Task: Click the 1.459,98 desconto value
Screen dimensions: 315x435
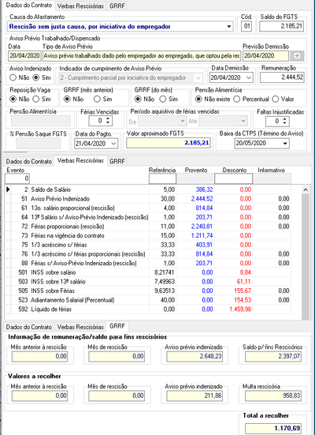Action: (240, 309)
